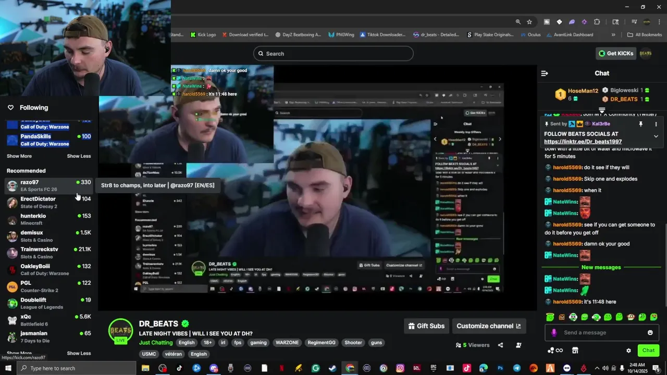
Task: Open the All Bookmarks folder
Action: point(645,35)
